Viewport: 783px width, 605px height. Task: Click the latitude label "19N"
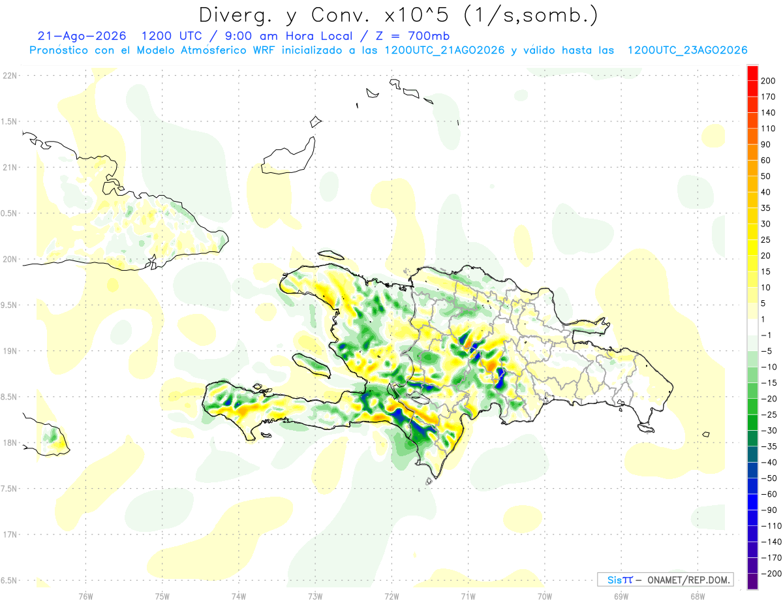pyautogui.click(x=10, y=350)
